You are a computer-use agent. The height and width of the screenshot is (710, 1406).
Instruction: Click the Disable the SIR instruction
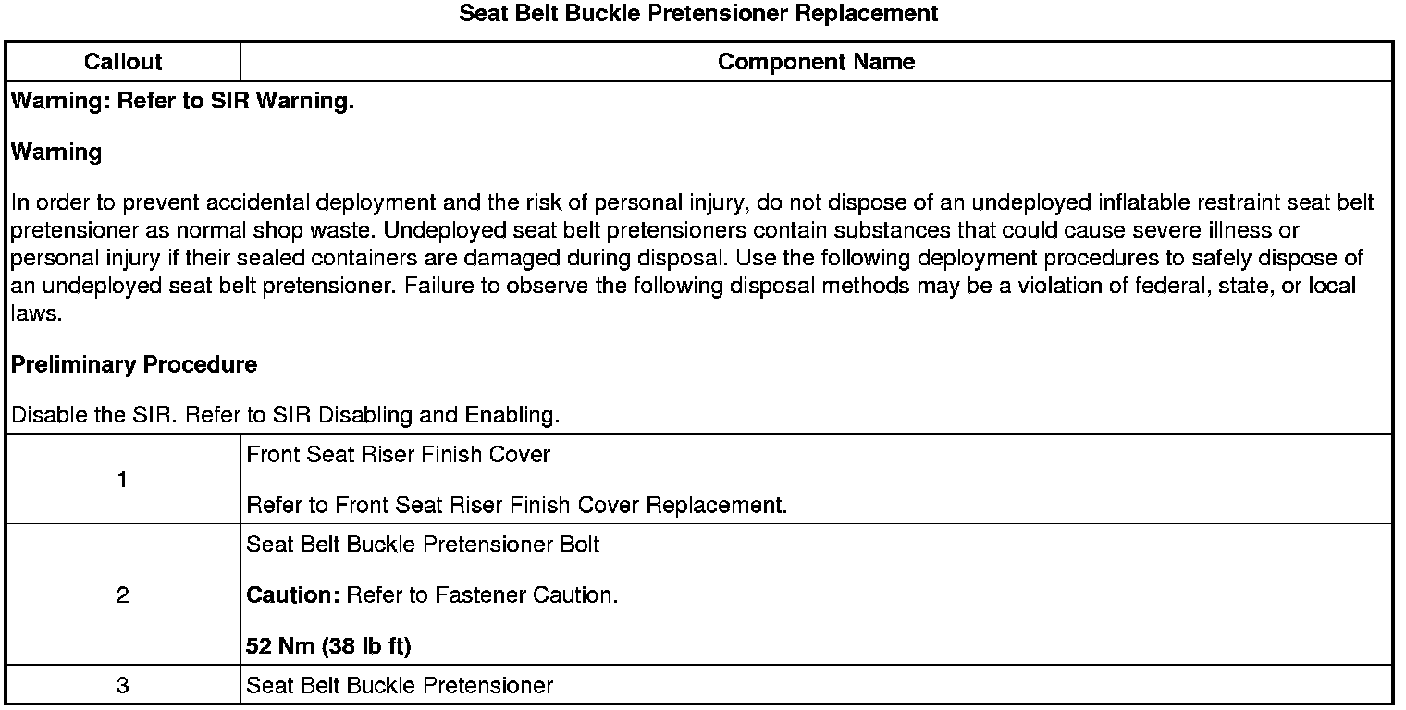[x=285, y=415]
